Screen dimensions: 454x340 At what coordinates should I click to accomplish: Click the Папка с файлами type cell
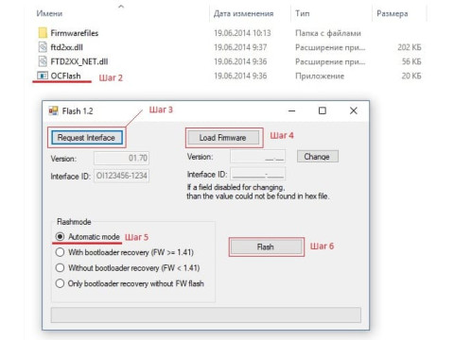point(328,33)
